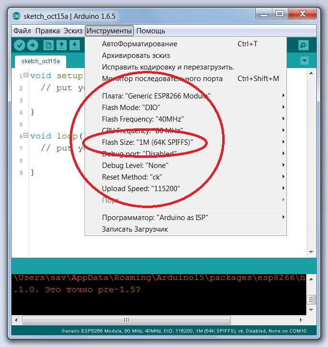
Task: Expand Reset Method ck submenu
Action: (185, 177)
